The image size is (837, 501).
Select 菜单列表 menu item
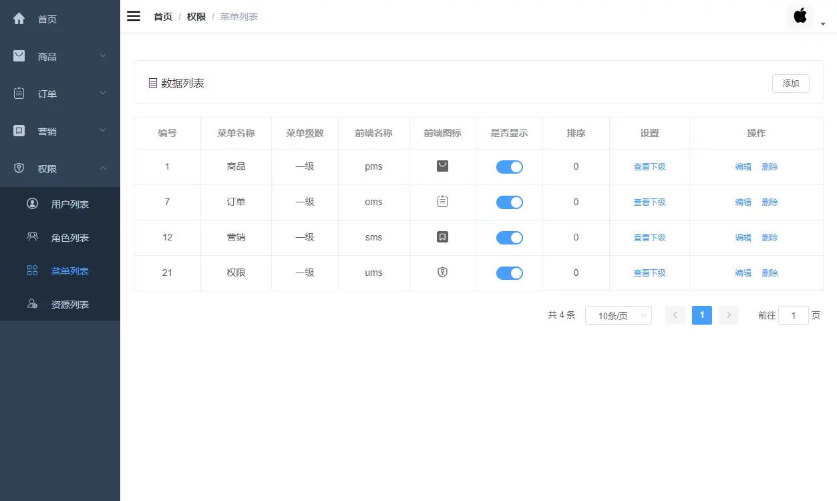(x=60, y=271)
